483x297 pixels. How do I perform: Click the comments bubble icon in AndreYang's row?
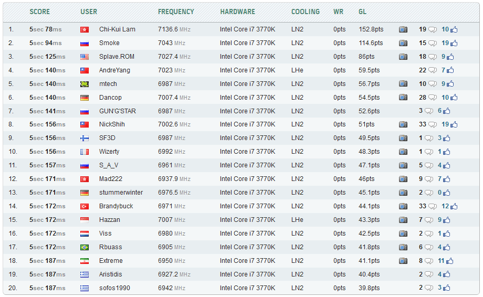coord(433,71)
